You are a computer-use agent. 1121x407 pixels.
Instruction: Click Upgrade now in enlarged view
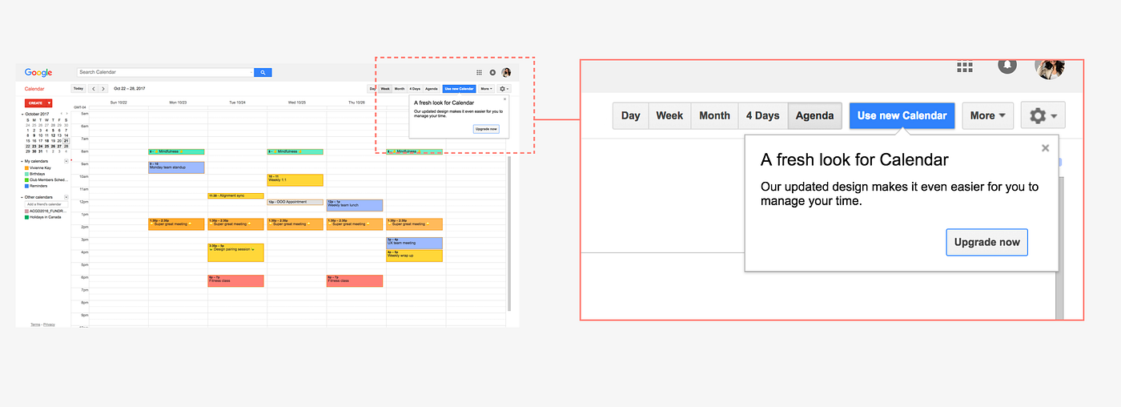(x=987, y=242)
